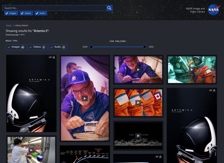Click the search magnifier icon

(x=109, y=8)
